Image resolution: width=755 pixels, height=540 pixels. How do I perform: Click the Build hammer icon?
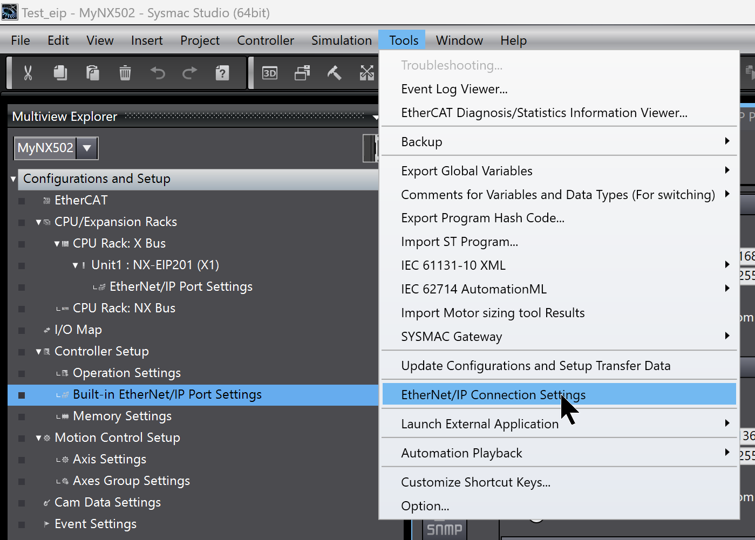(335, 73)
